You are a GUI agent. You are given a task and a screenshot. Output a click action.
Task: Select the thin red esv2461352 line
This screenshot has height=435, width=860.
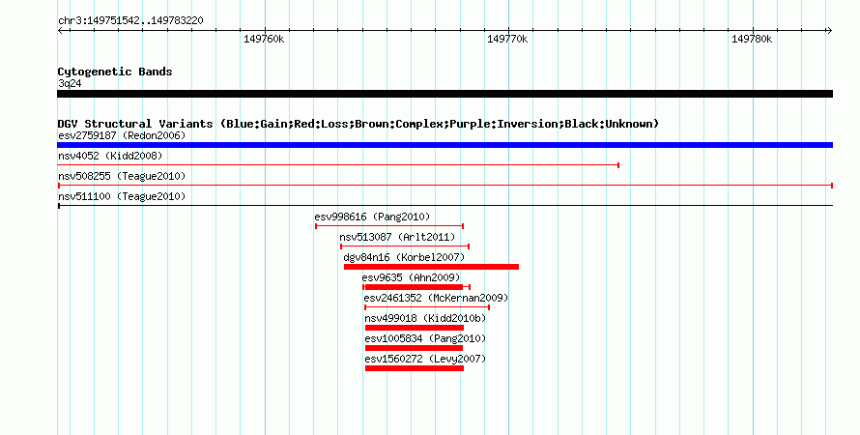point(427,307)
